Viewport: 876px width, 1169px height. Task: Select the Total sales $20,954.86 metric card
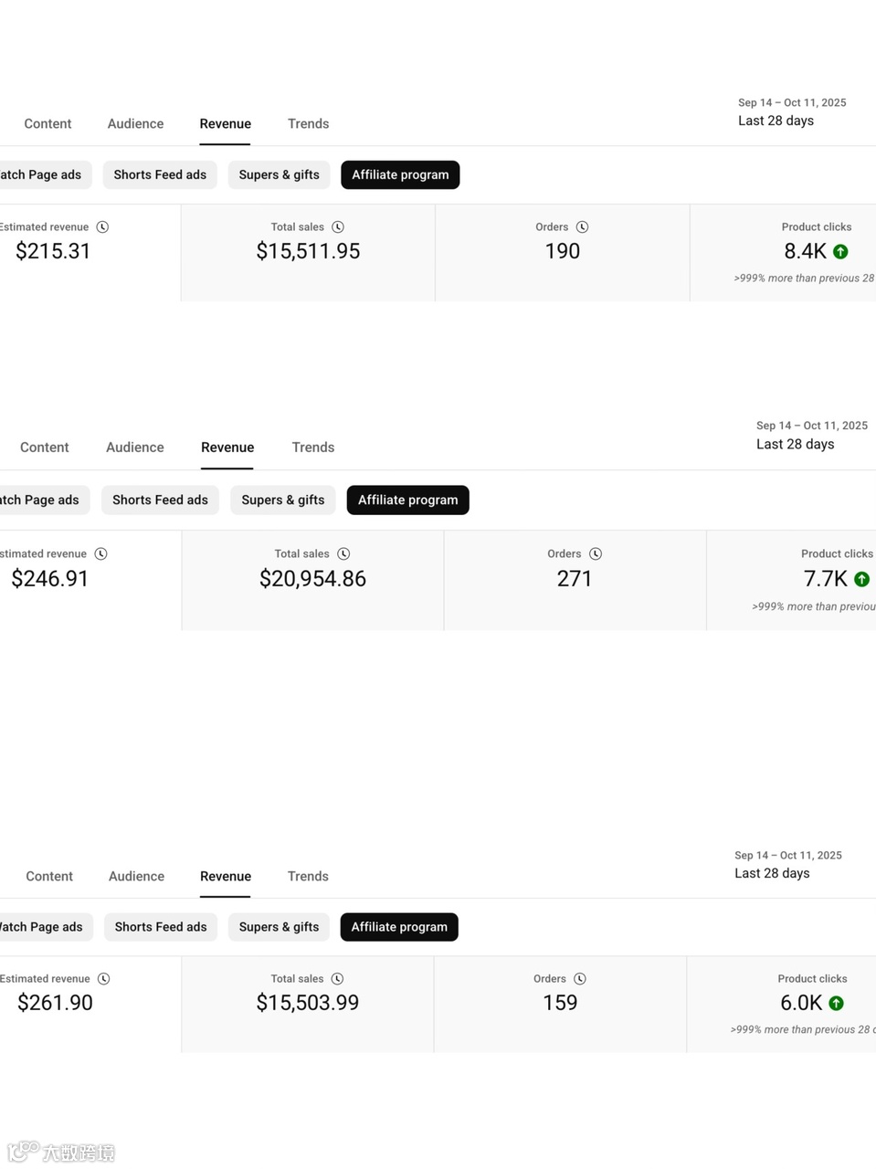[312, 579]
